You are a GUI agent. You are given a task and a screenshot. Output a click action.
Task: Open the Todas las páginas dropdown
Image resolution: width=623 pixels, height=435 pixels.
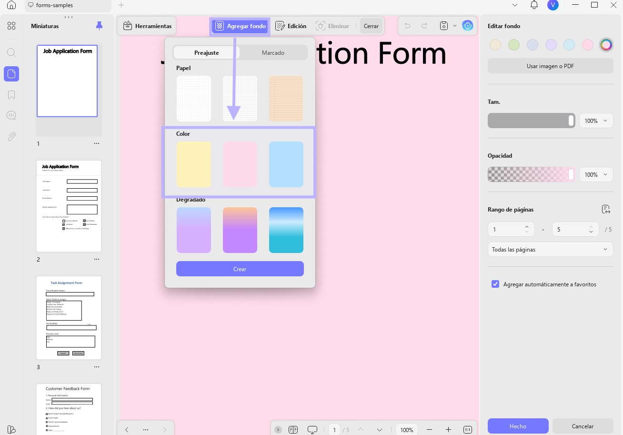pyautogui.click(x=550, y=249)
